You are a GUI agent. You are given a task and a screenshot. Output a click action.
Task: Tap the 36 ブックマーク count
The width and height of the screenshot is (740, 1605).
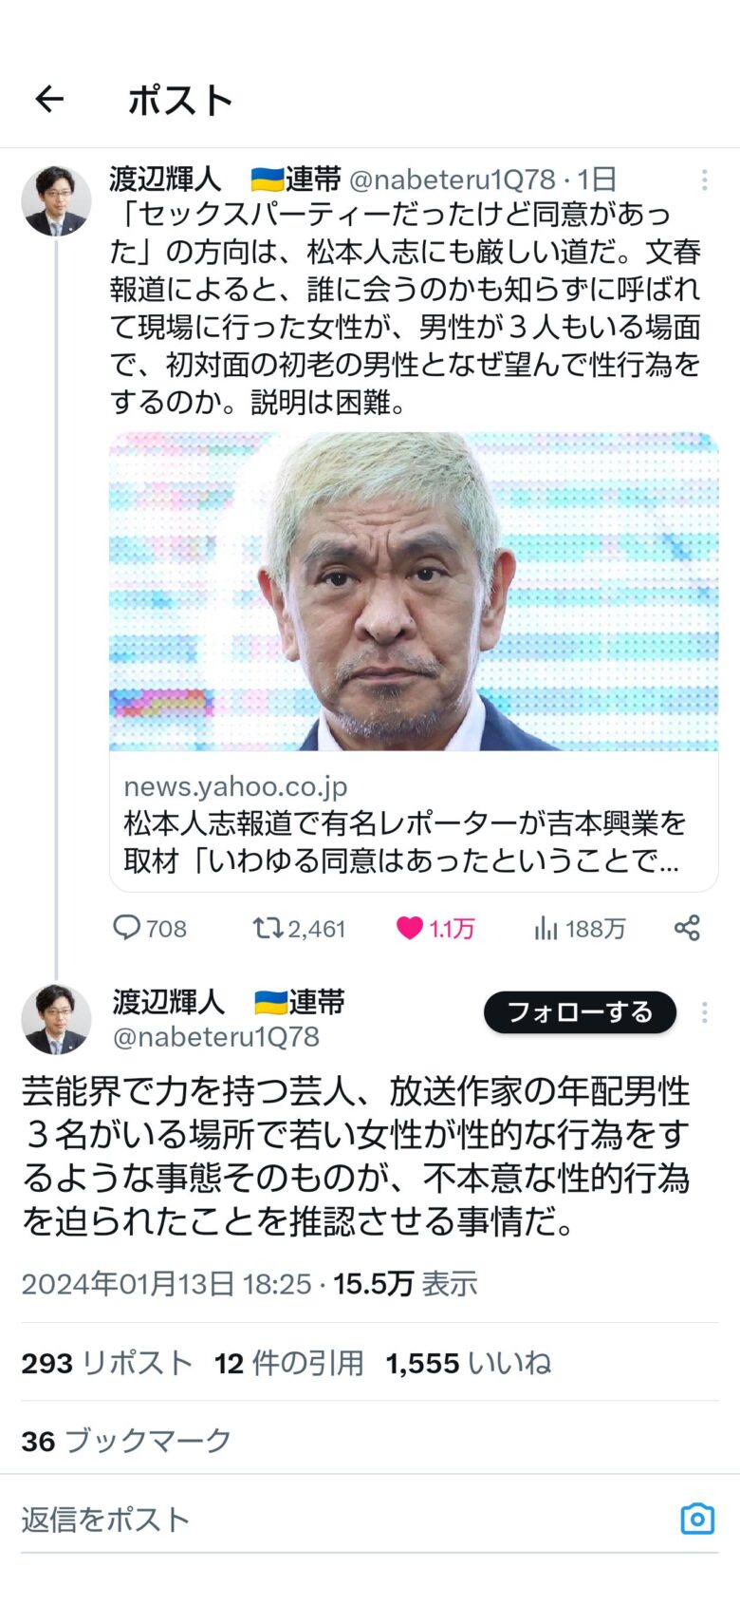(126, 1441)
